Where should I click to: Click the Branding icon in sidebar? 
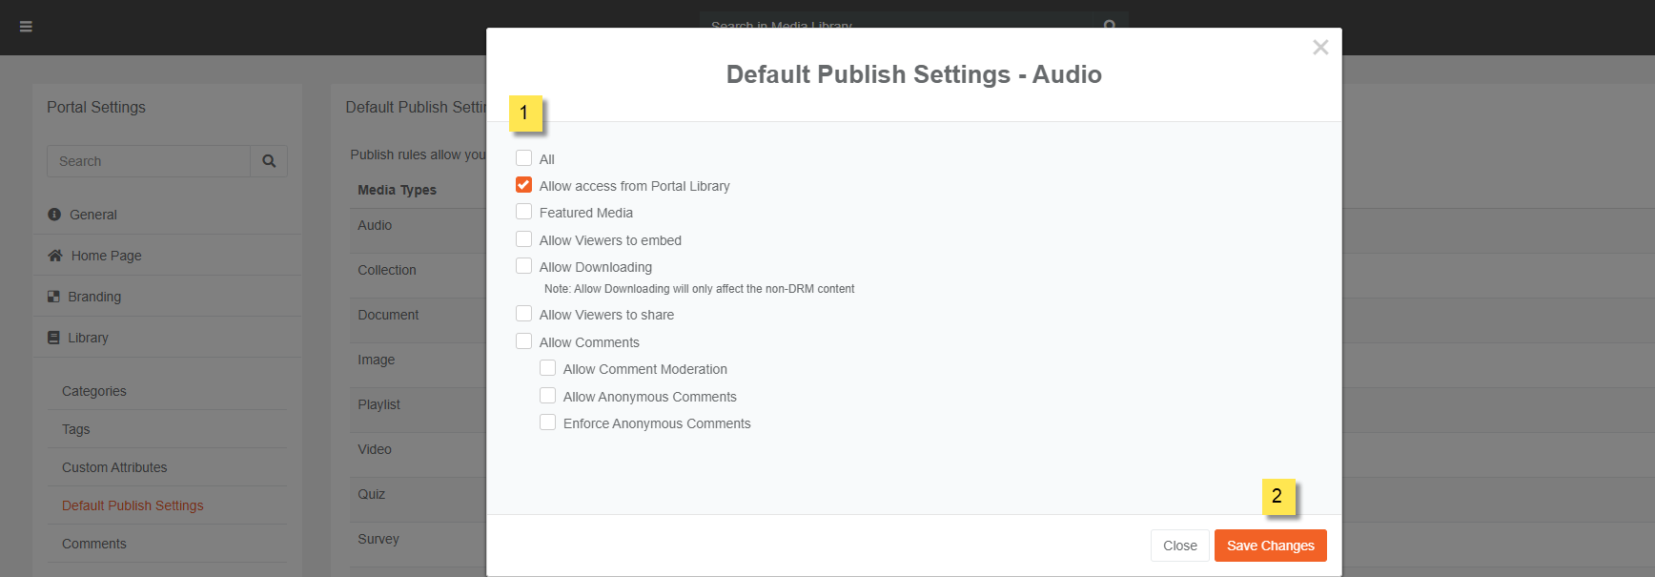53,297
